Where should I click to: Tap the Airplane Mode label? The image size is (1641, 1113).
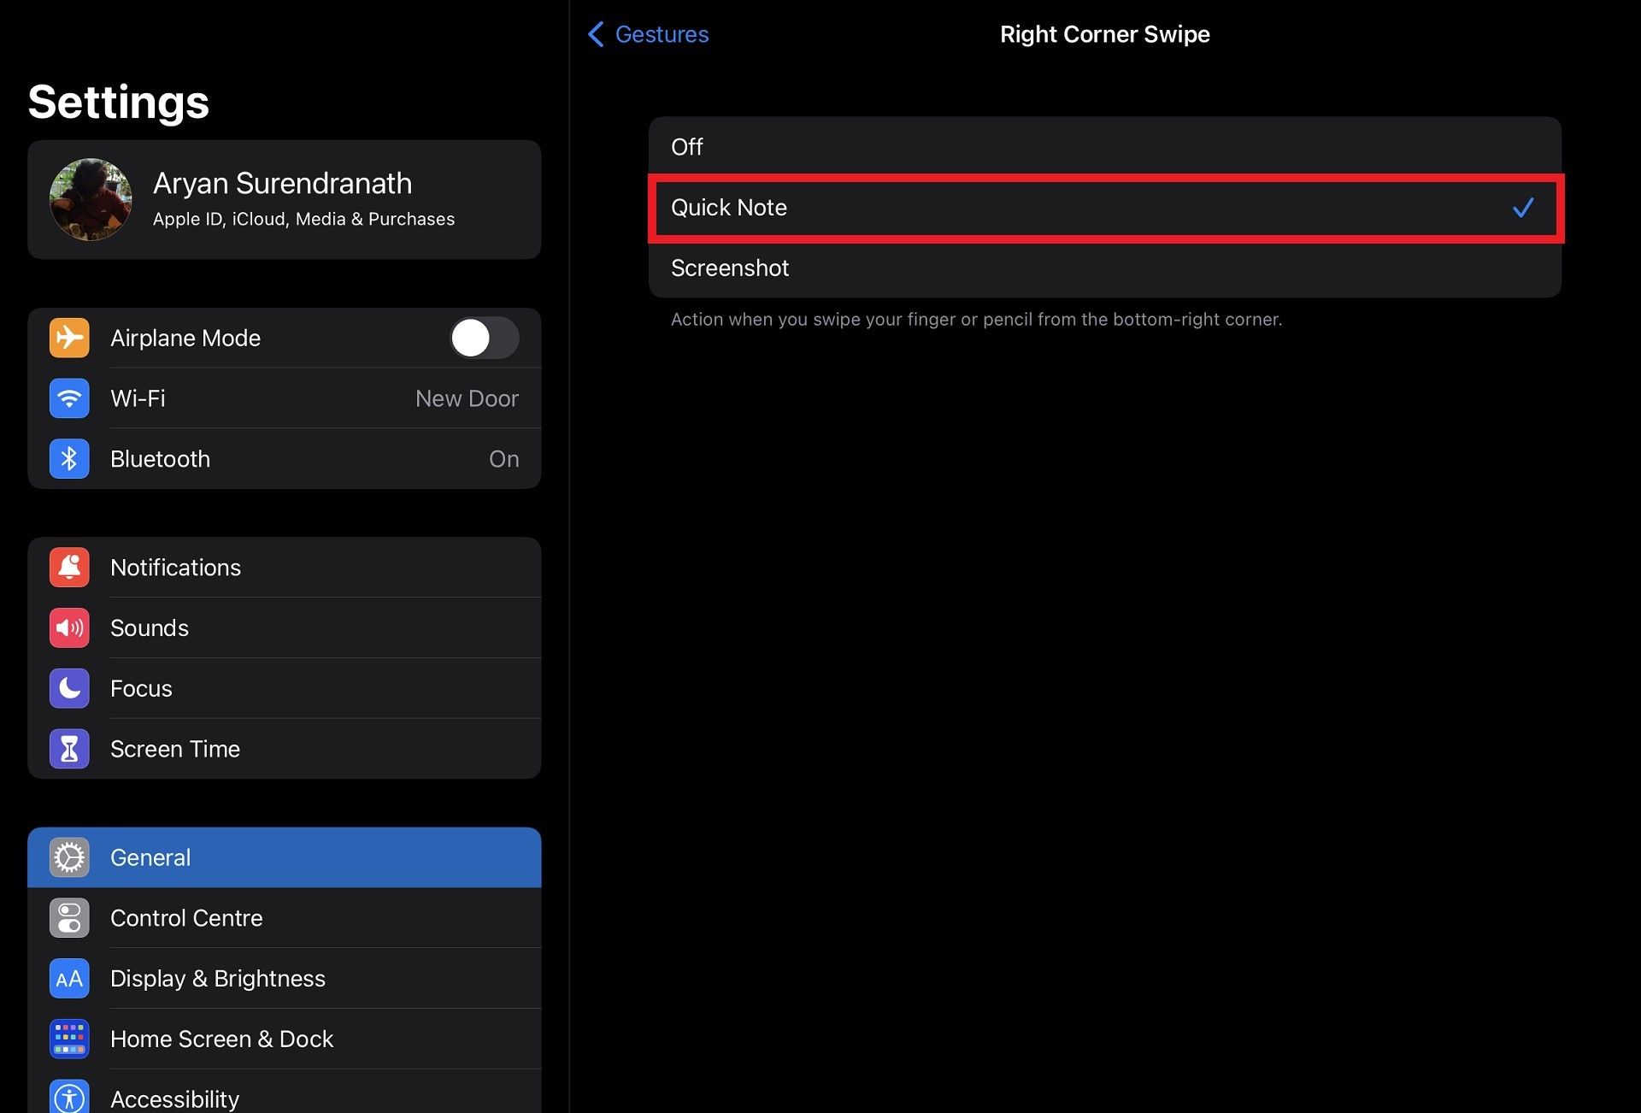pyautogui.click(x=185, y=339)
